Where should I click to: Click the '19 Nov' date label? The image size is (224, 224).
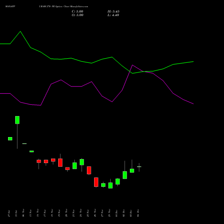pos(59,213)
